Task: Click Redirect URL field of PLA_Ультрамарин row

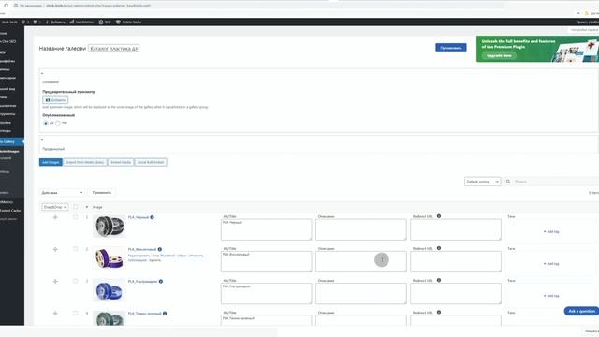Action: point(456,293)
